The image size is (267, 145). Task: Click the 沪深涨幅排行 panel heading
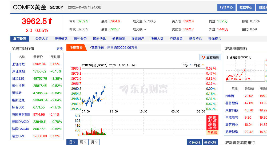236,49
